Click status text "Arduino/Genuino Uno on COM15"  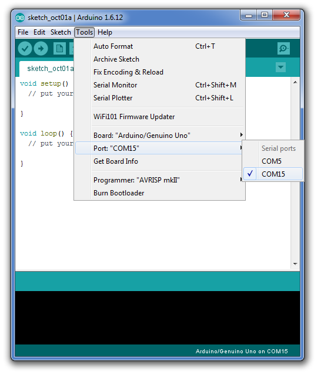[x=242, y=351]
